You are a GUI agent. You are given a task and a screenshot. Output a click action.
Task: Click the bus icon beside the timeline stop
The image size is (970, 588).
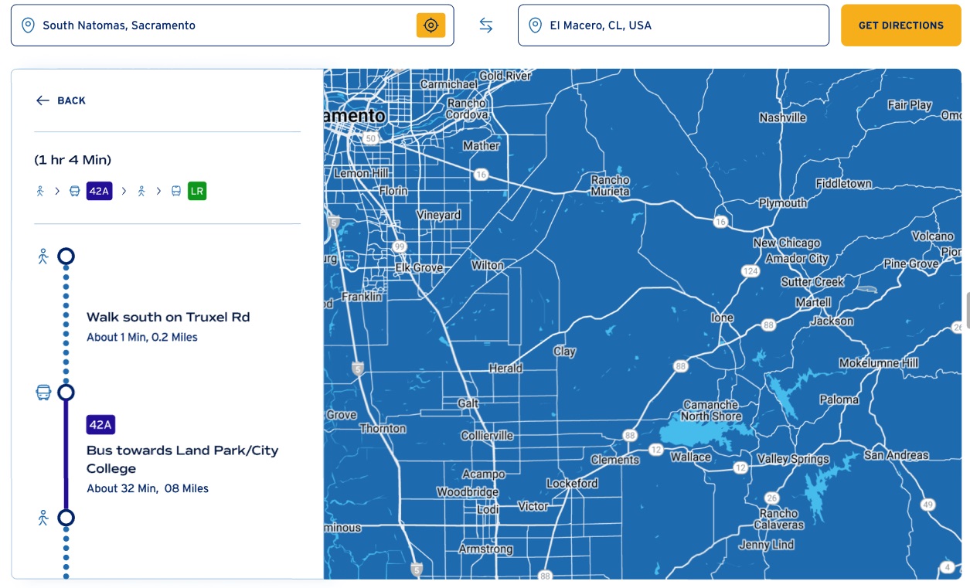coord(43,393)
